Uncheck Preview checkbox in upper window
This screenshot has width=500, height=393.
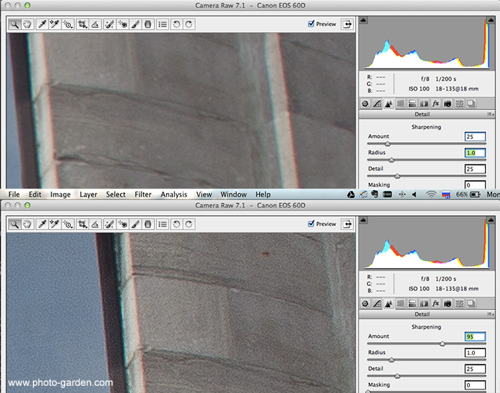tap(311, 24)
